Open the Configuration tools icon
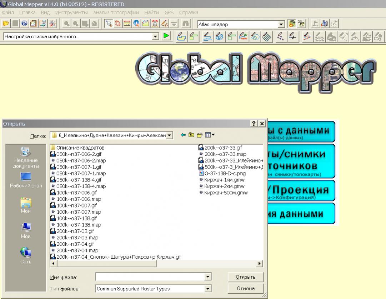The width and height of the screenshot is (386, 299). [52, 24]
